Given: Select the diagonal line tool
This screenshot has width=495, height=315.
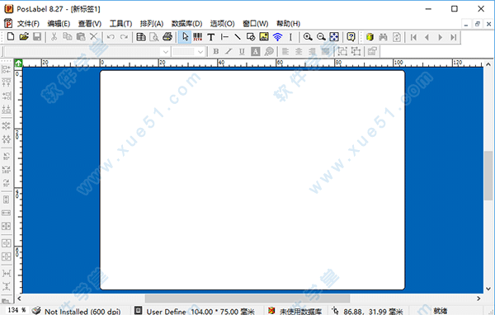Looking at the screenshot, I should (x=238, y=37).
